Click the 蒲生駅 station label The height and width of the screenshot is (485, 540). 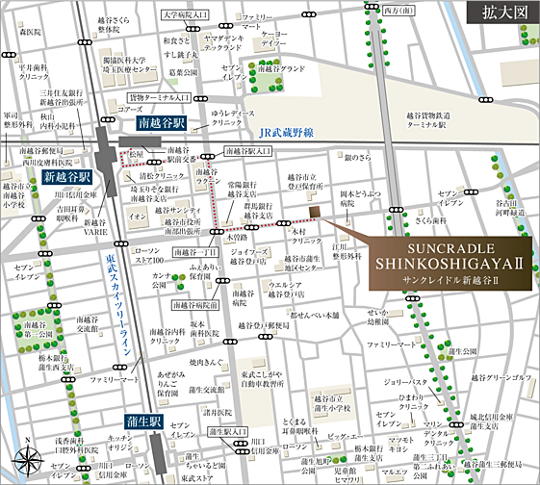(143, 421)
